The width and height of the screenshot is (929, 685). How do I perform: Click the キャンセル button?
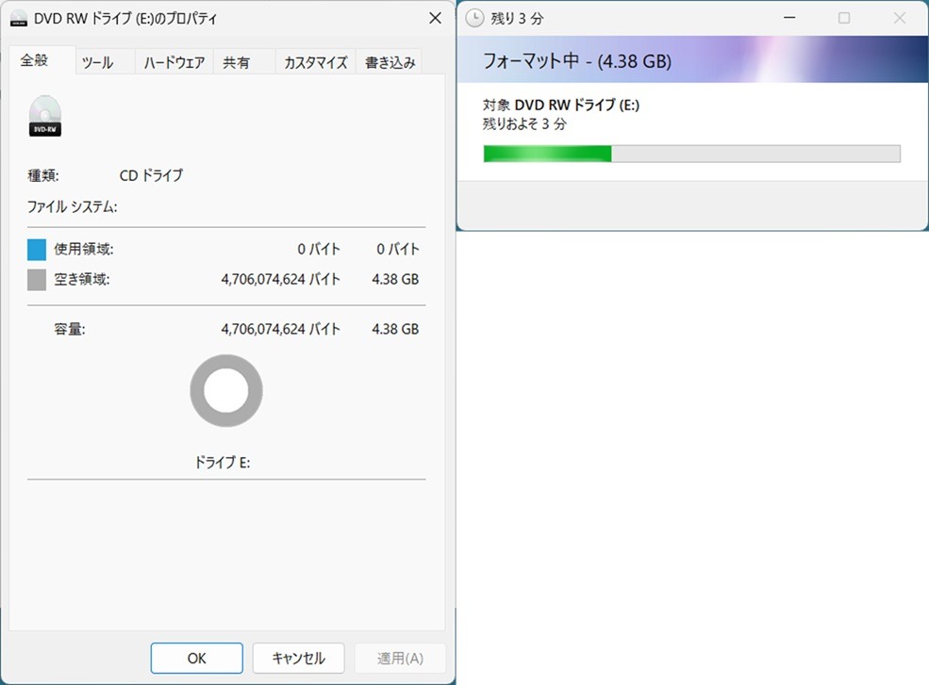(x=299, y=658)
